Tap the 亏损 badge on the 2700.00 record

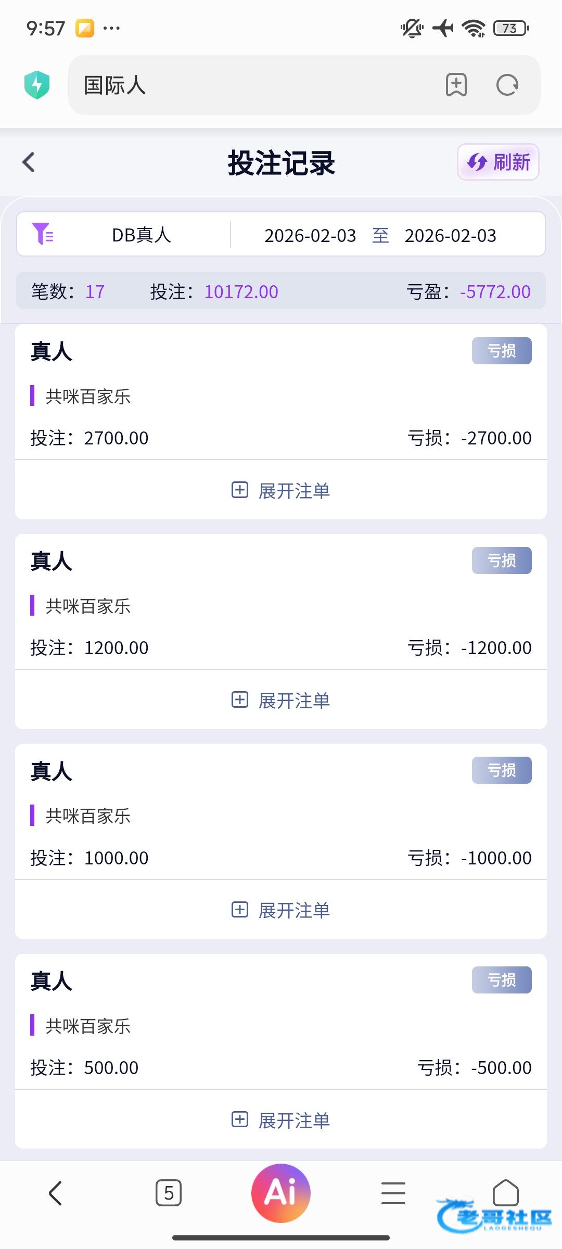[501, 351]
